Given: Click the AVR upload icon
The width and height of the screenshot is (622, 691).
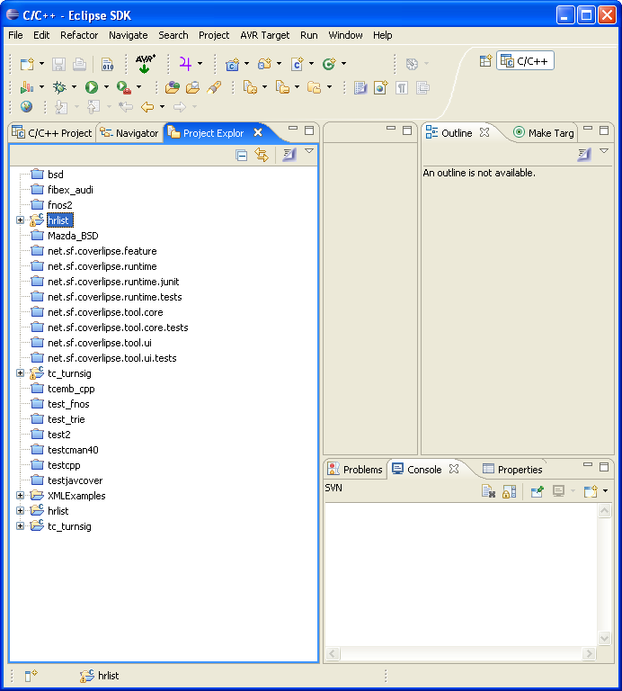Looking at the screenshot, I should [146, 64].
